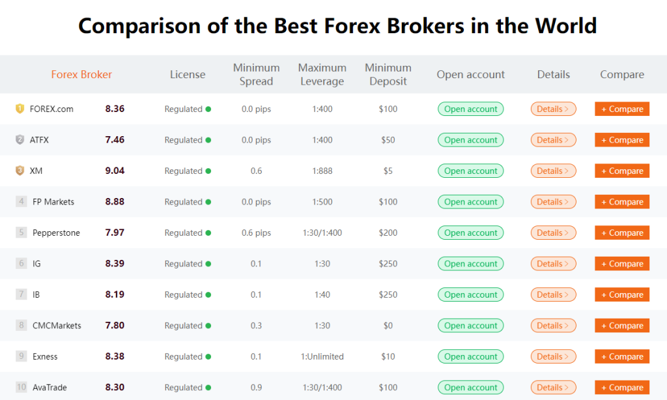Click the rank 7 badge beside IB
The image size is (667, 400).
21,294
